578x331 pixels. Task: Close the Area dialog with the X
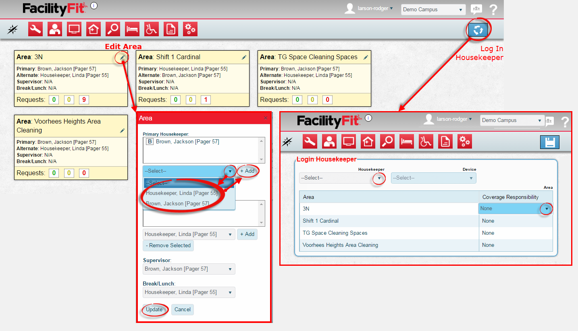click(x=265, y=118)
